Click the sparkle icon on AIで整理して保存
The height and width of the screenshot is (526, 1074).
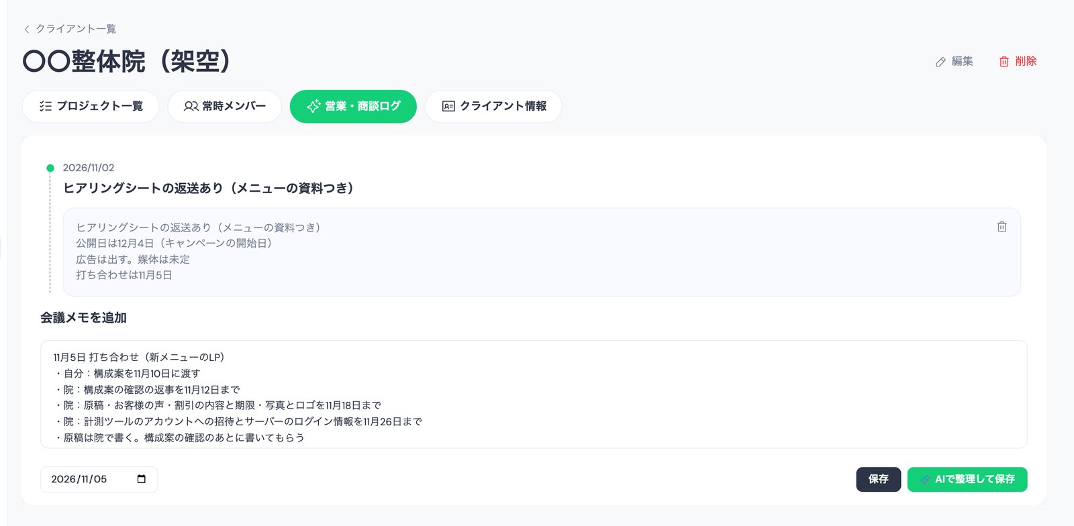pyautogui.click(x=926, y=479)
